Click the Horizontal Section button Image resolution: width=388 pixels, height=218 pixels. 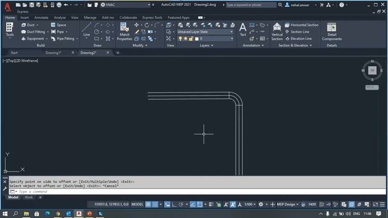pyautogui.click(x=301, y=25)
